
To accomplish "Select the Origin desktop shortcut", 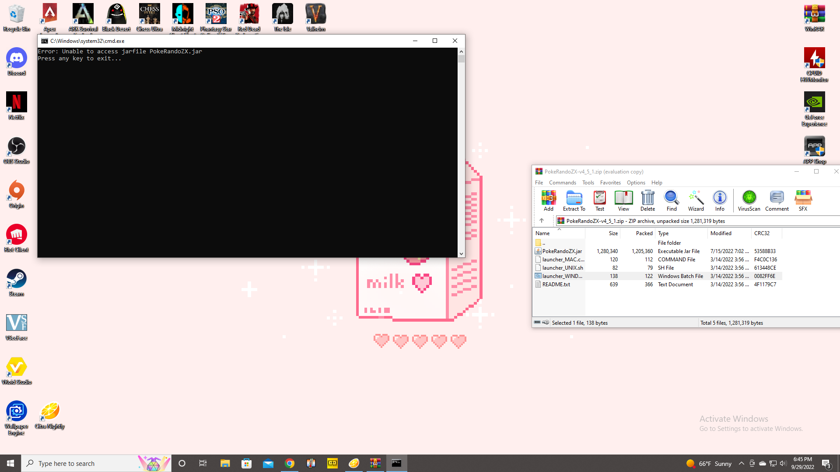I will point(17,194).
